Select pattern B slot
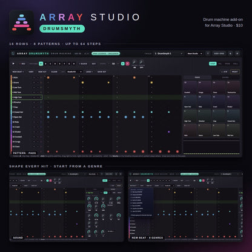252x252 pixels. (x=45, y=64)
